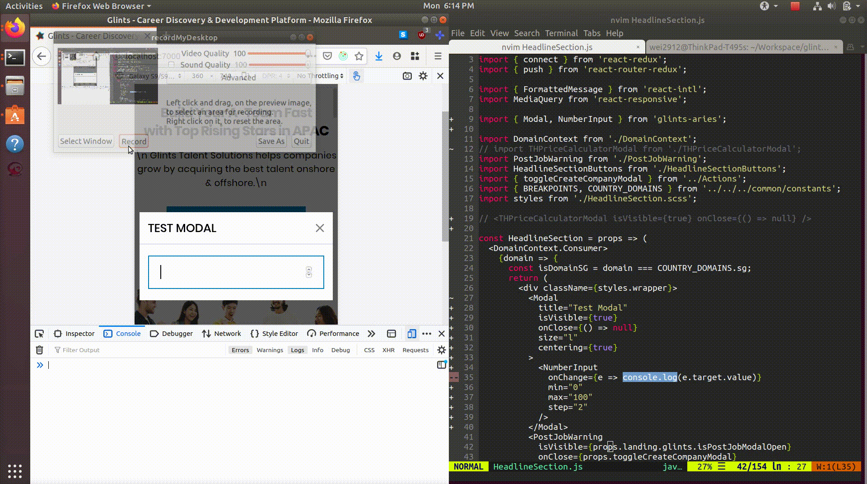This screenshot has width=867, height=484.
Task: Open the Terminal menu in the terminal window
Action: point(561,33)
